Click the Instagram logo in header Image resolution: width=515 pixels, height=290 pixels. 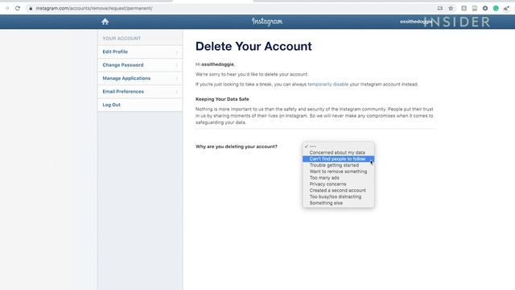tap(267, 22)
